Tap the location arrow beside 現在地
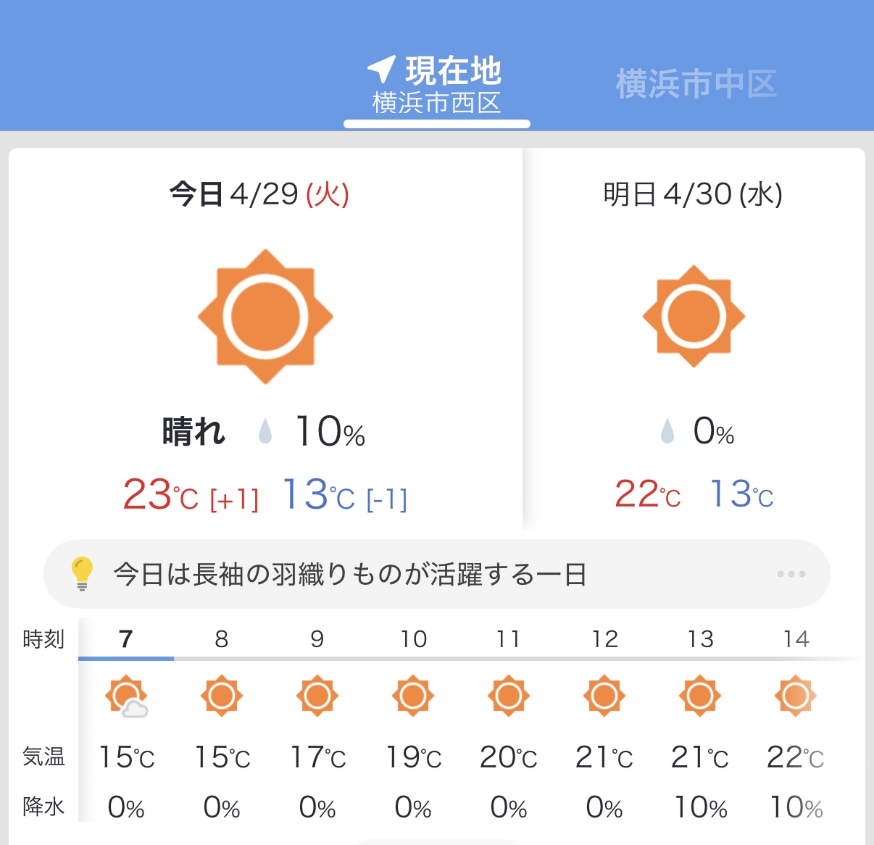874x845 pixels. coord(381,70)
